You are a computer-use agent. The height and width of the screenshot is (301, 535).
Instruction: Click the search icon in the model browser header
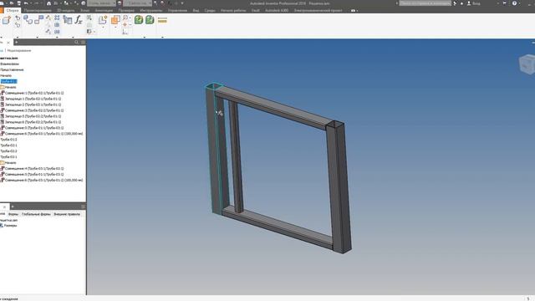[76, 42]
